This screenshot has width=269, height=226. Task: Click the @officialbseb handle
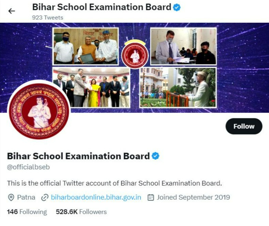(x=28, y=167)
